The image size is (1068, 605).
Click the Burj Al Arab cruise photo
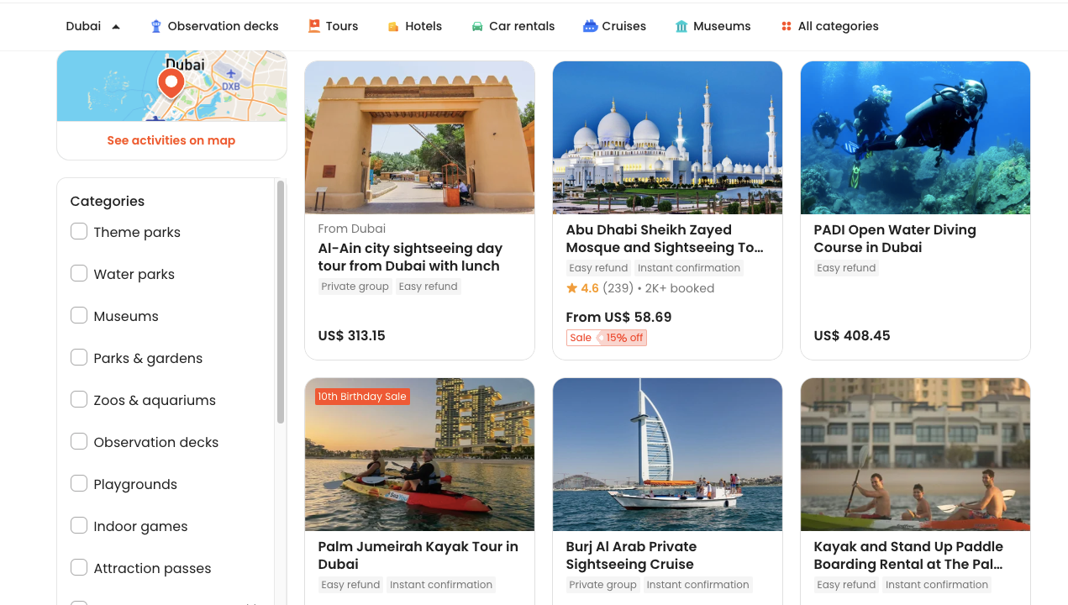click(x=667, y=455)
